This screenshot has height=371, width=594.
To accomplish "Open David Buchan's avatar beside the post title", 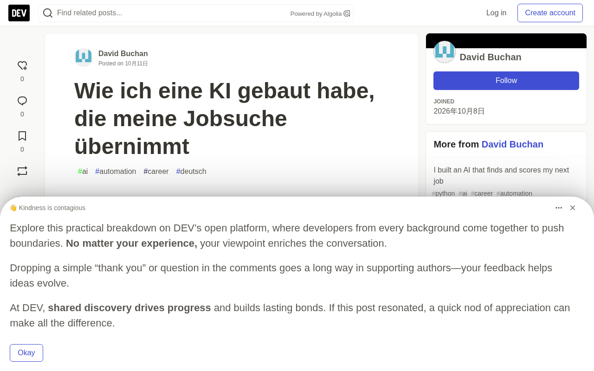I will [x=84, y=58].
